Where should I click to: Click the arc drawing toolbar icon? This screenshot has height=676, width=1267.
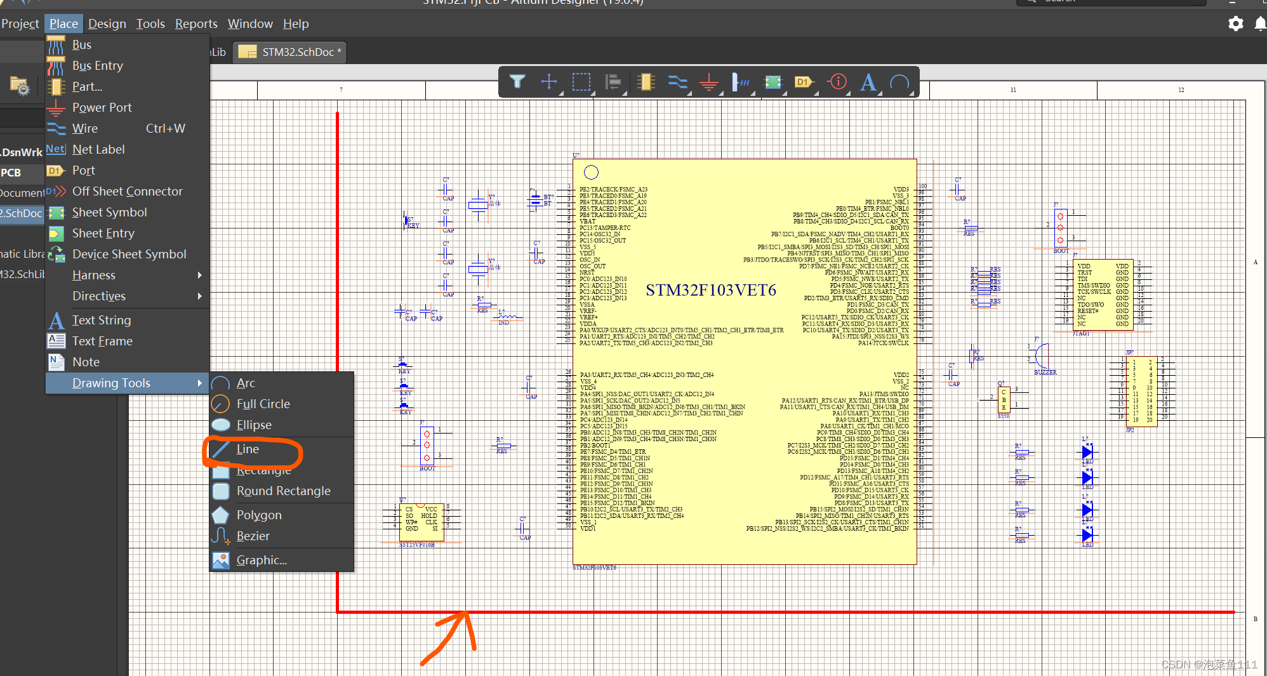tap(900, 82)
